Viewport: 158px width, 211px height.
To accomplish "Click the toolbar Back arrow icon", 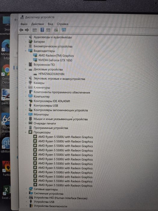I will 21,30.
